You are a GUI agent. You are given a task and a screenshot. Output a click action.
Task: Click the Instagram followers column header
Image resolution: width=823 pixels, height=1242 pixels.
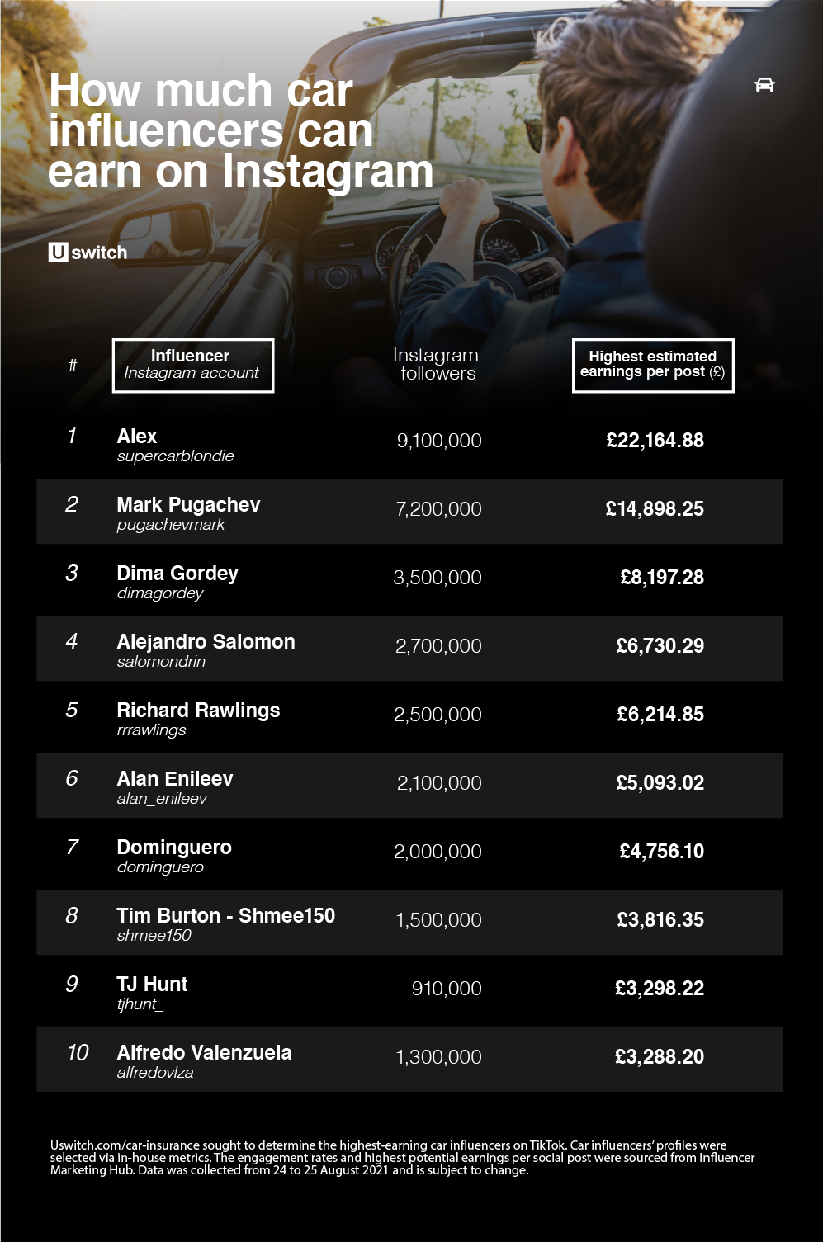coord(437,364)
